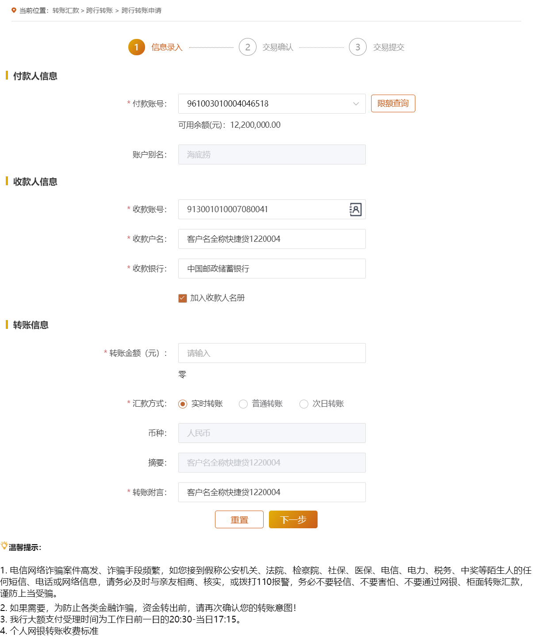Open the 付款账号 dropdown list
This screenshot has width=533, height=641.
pyautogui.click(x=357, y=104)
